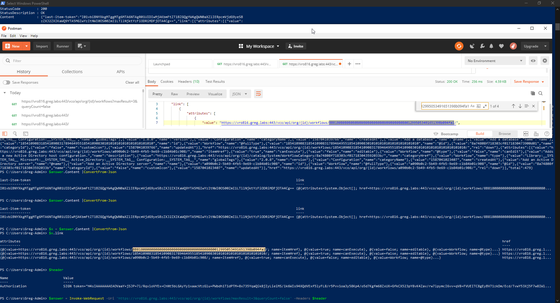Open manage environments gear icon
560x303 pixels.
(x=545, y=61)
